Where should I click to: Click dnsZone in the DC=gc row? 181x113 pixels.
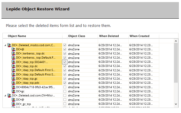pos(74,91)
